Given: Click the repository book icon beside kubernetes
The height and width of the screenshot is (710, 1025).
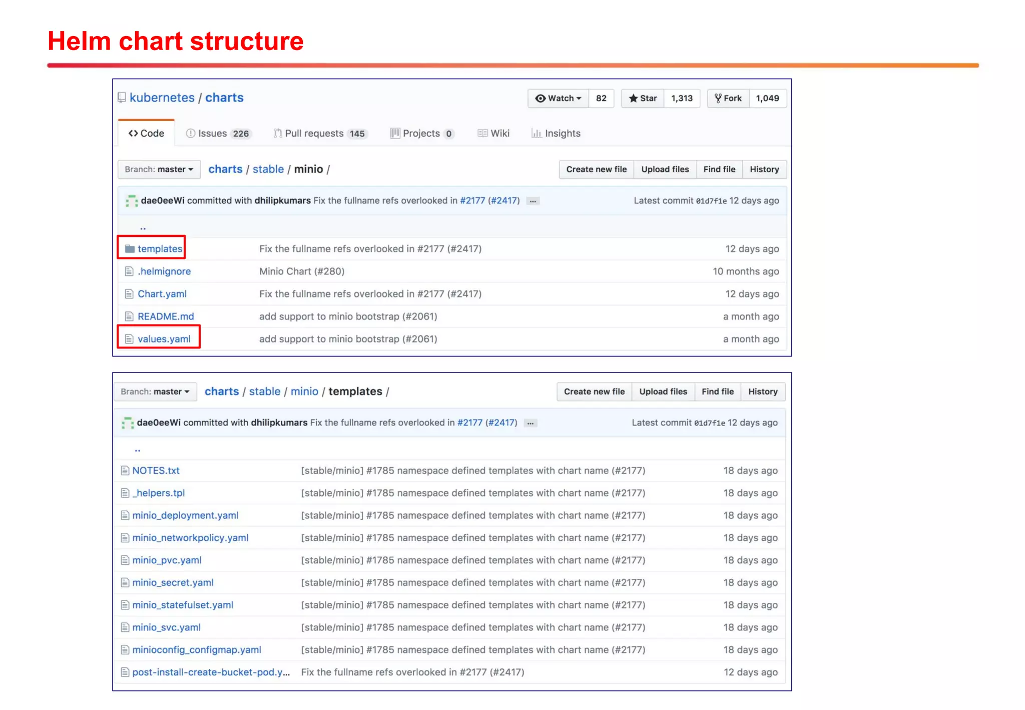Looking at the screenshot, I should point(122,98).
